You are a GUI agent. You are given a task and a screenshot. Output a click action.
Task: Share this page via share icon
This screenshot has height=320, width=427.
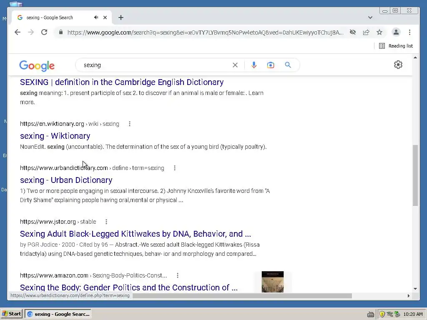(366, 32)
